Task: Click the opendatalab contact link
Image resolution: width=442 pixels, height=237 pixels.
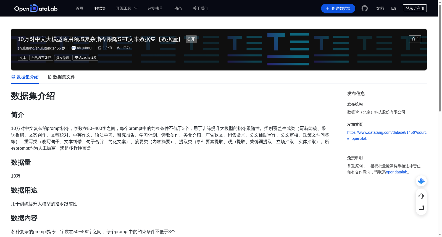Action: pyautogui.click(x=396, y=172)
